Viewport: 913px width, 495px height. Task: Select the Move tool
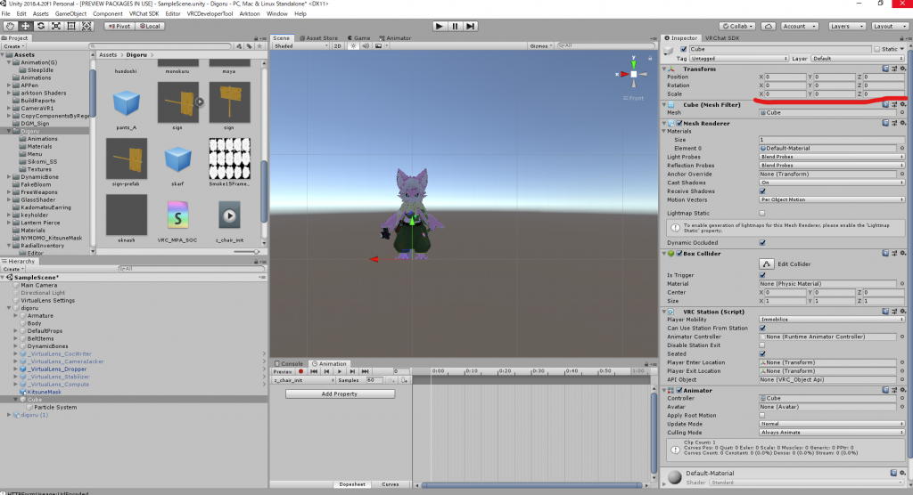[26, 26]
